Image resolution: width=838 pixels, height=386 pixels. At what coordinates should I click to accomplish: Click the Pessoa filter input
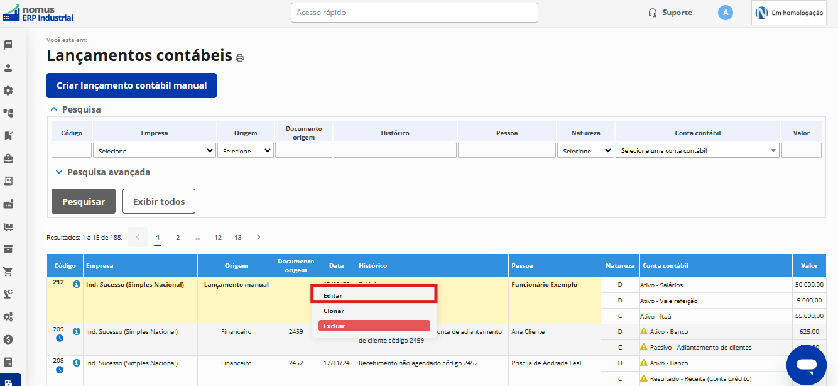[x=507, y=150]
